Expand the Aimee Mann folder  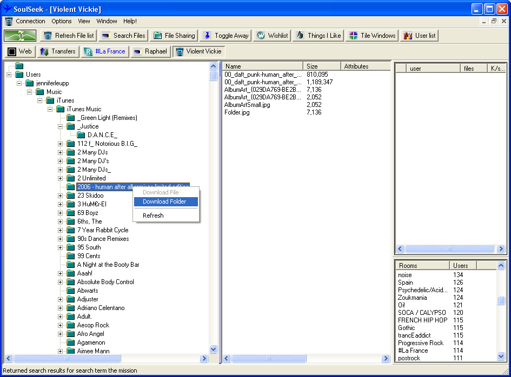click(60, 351)
